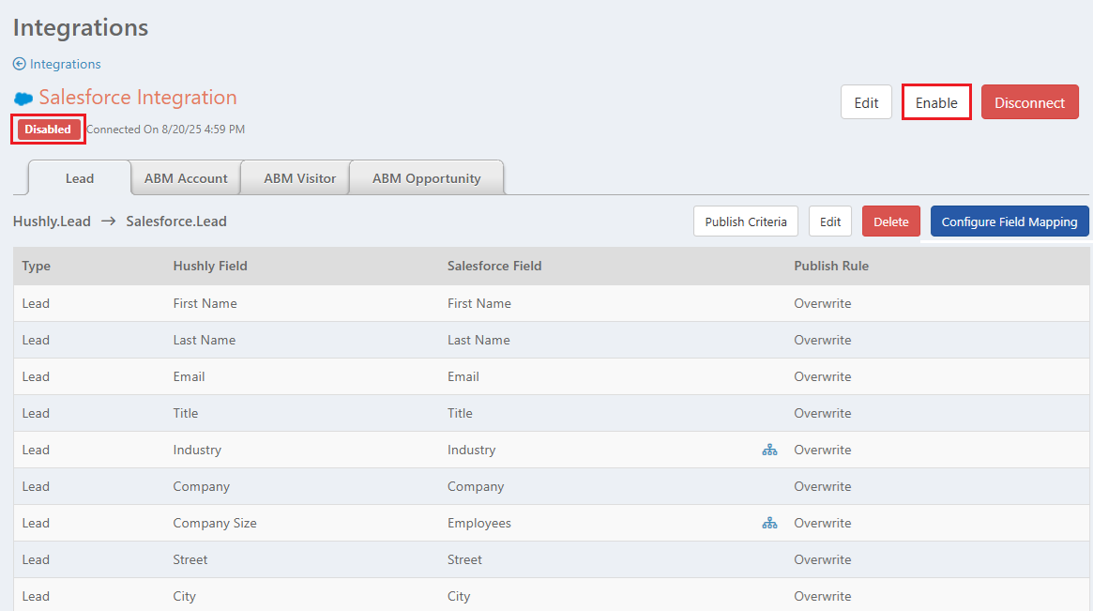1093x611 pixels.
Task: Select the Employees Salesforce field cell
Action: coord(478,523)
